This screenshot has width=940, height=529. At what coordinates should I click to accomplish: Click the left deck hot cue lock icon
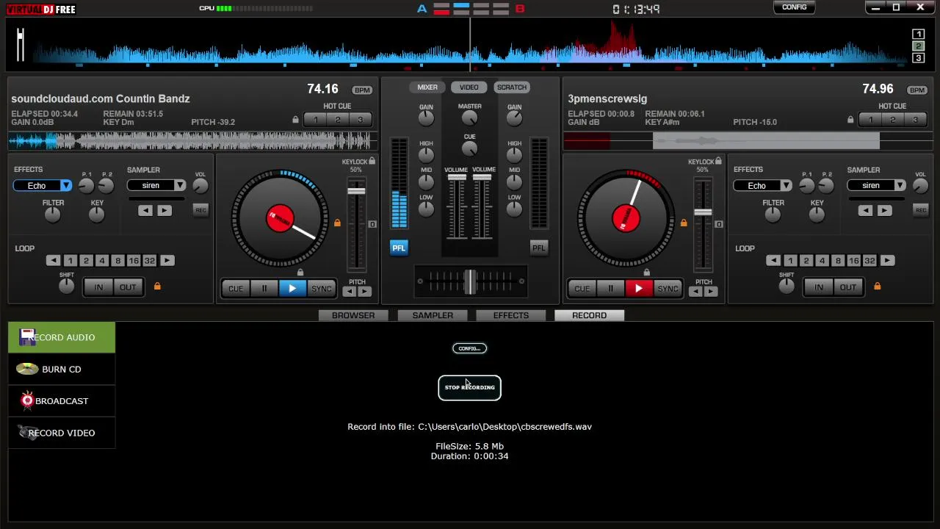tap(295, 120)
